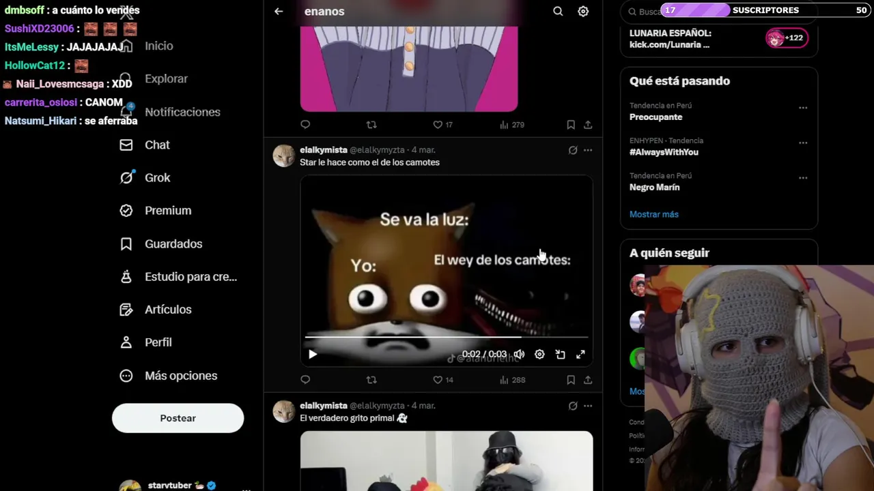Bookmark the post with 279 views
The image size is (874, 491).
pyautogui.click(x=571, y=125)
